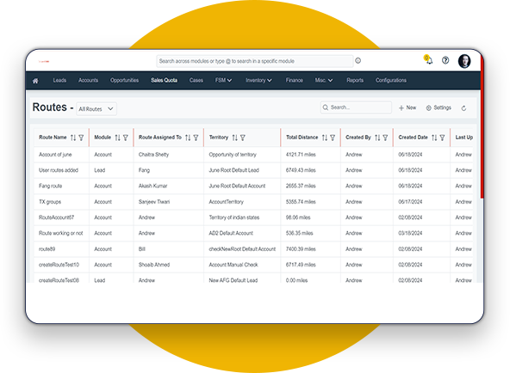The height and width of the screenshot is (373, 510).
Task: Click the info icon beside global search
Action: (x=358, y=61)
